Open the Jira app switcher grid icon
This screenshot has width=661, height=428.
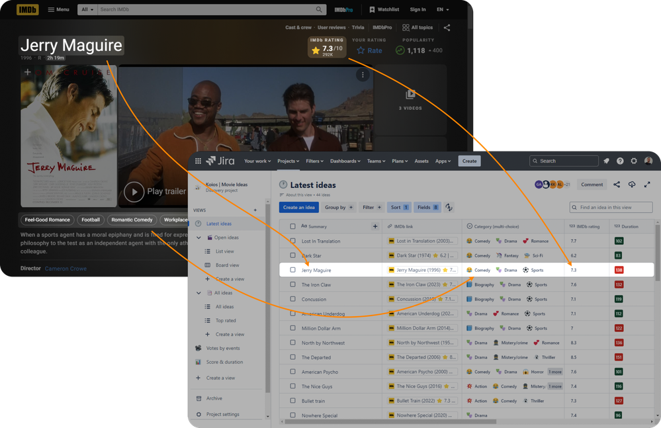point(198,161)
